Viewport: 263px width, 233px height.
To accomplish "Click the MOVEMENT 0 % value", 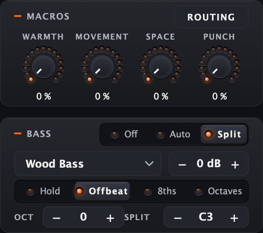I will coord(102,96).
